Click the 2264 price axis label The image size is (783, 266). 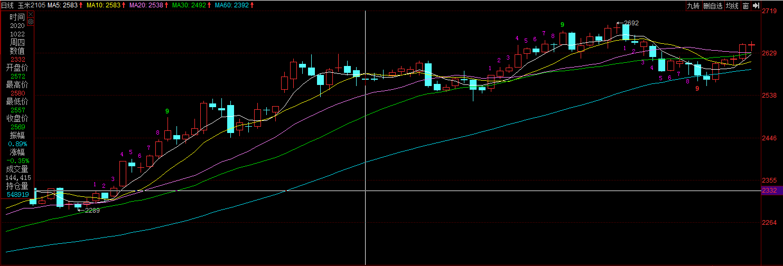(769, 223)
